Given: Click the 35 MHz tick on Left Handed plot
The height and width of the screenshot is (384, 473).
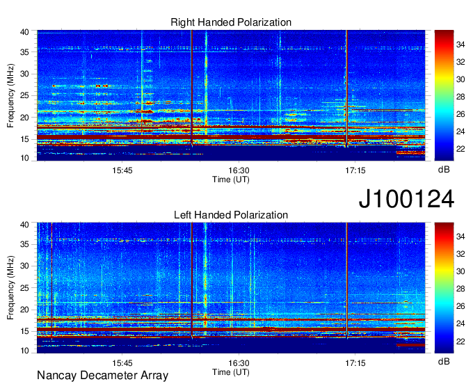Looking at the screenshot, I should click(24, 244).
